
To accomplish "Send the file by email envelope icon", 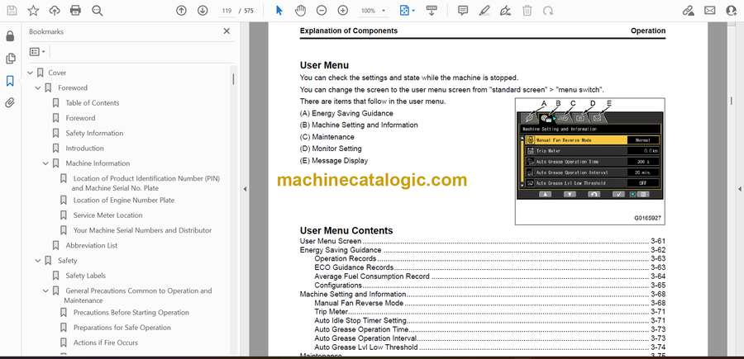I will [710, 11].
